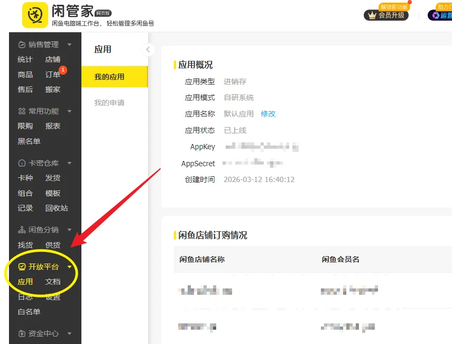Collapse the 应用 submenu panel chevron
452x344 pixels.
pyautogui.click(x=148, y=50)
